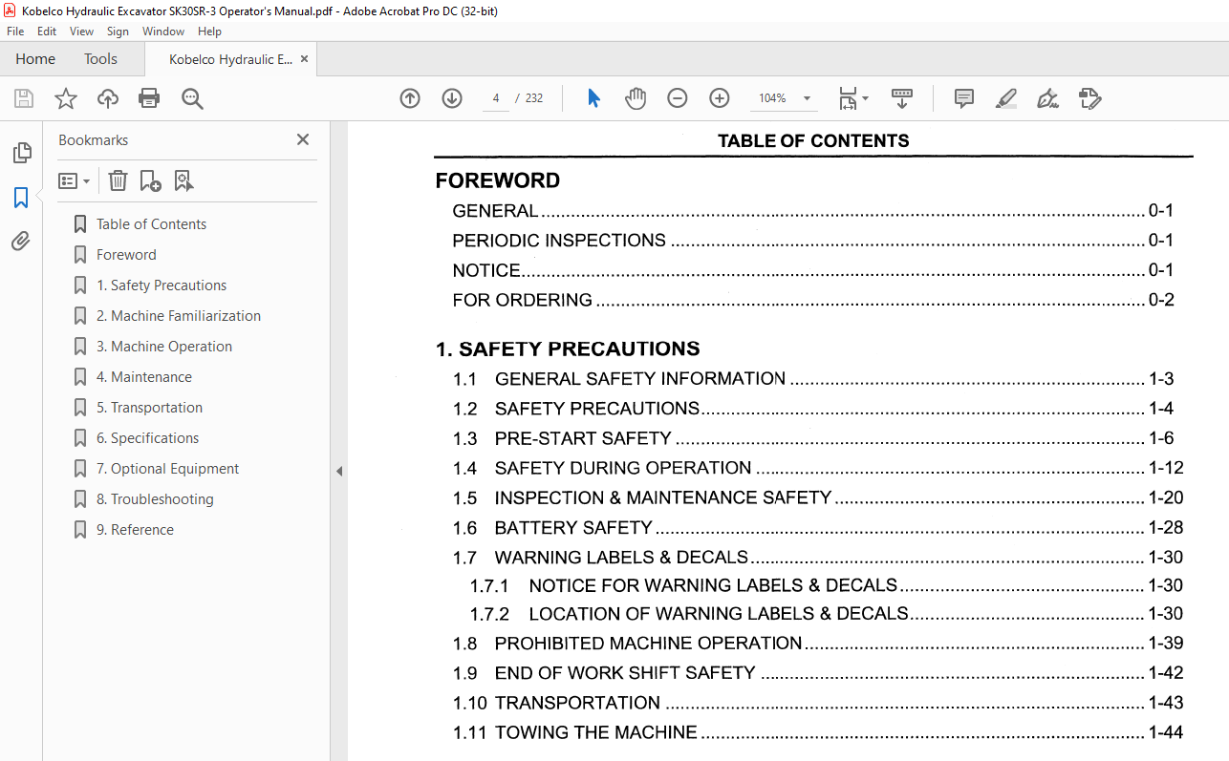Toggle the Bookmarks panel icon in the sidebar
This screenshot has width=1229, height=761.
click(x=21, y=198)
